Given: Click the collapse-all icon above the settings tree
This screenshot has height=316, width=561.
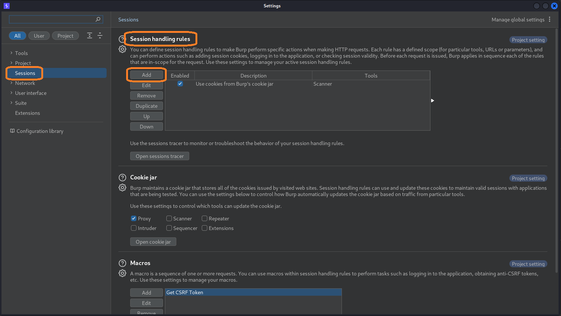Looking at the screenshot, I should coord(100,35).
